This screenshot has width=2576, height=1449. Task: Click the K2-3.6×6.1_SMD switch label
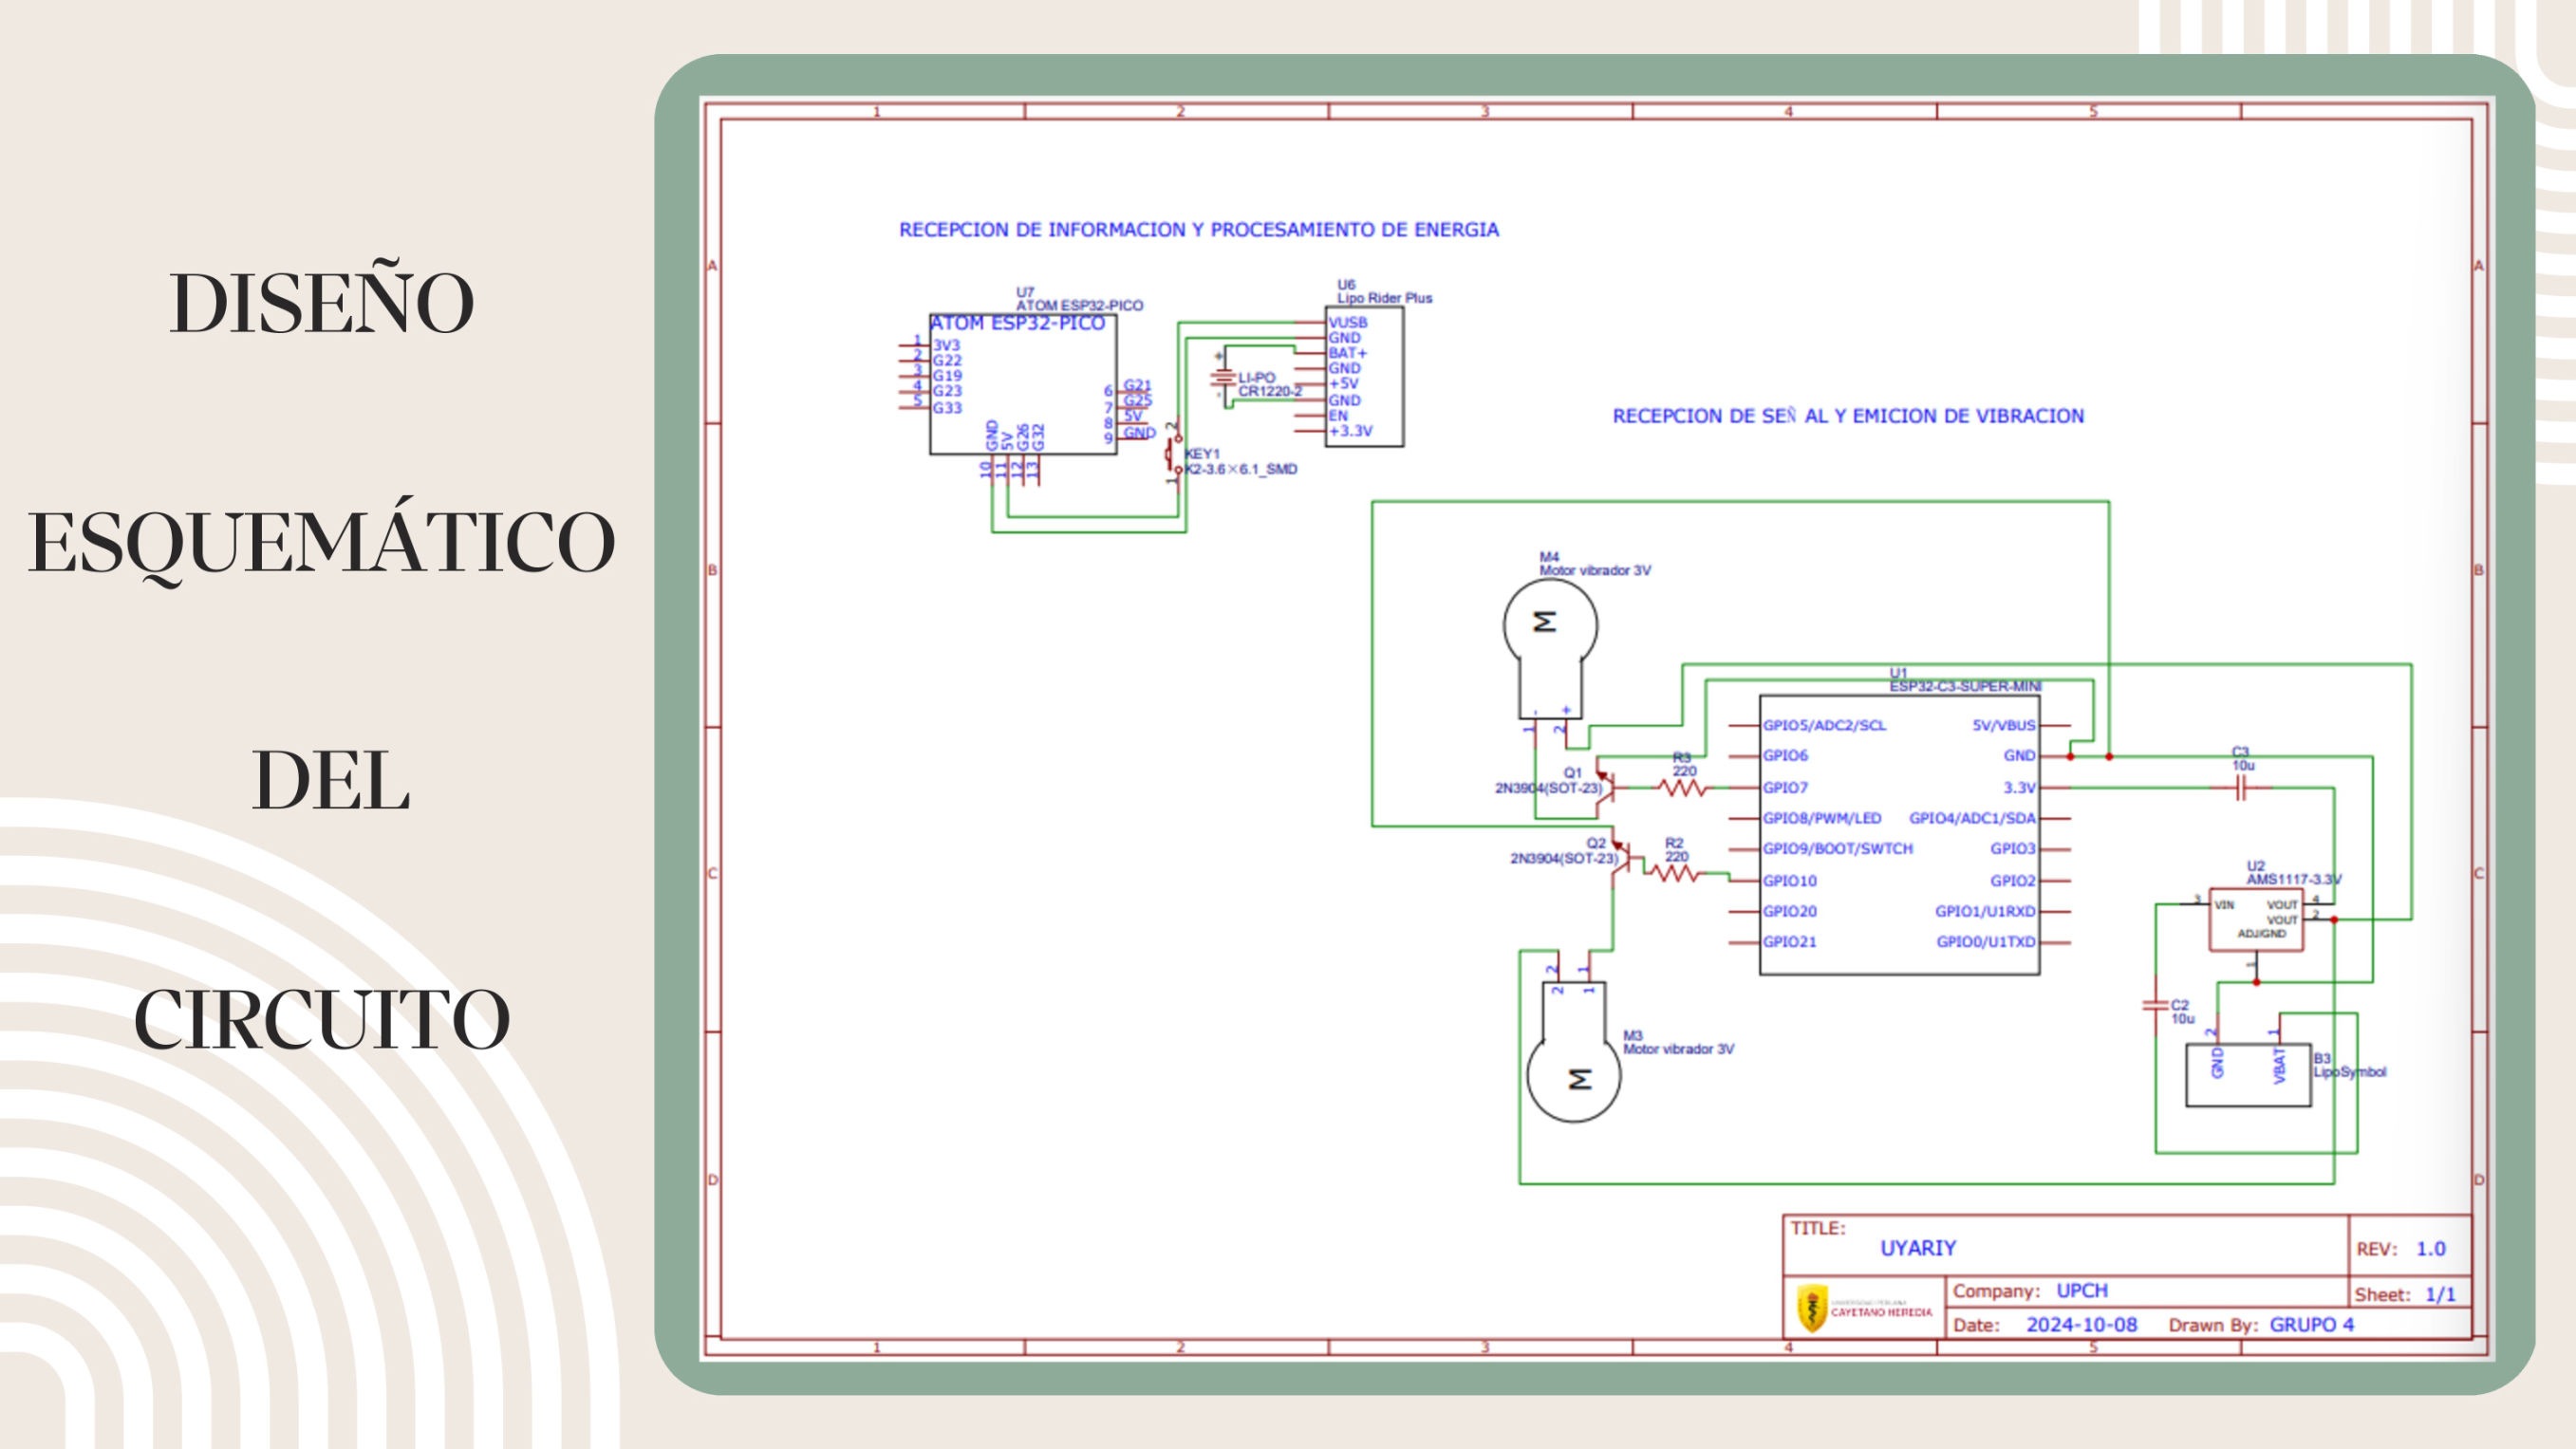point(1241,469)
